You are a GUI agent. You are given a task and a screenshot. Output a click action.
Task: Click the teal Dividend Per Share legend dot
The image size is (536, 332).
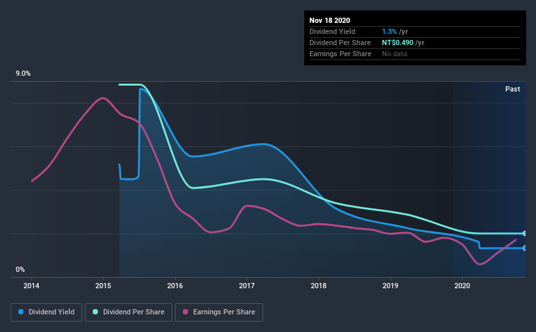click(x=95, y=312)
